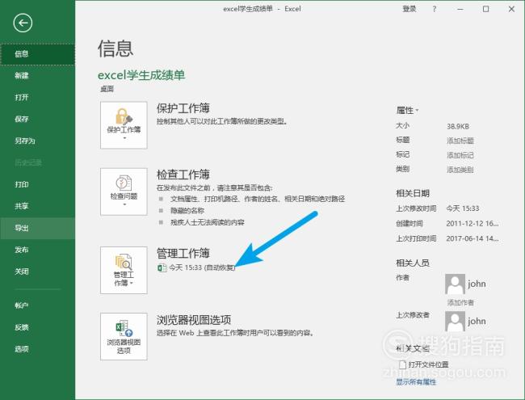
Task: Open 帐户 (Account) in sidebar
Action: [x=37, y=305]
